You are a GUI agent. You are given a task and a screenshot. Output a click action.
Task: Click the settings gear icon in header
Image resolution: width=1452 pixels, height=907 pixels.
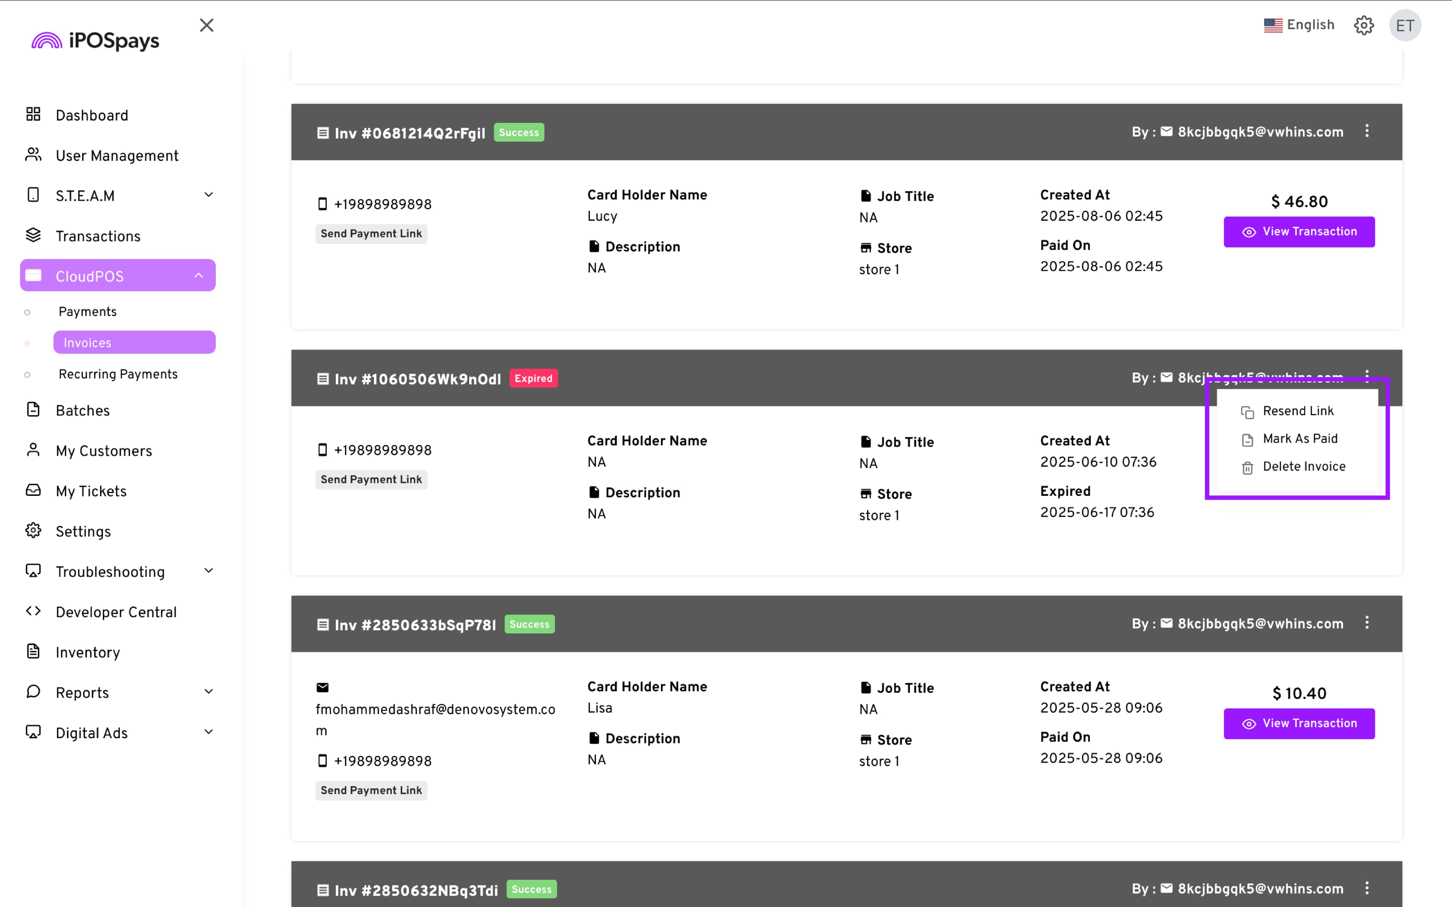tap(1363, 25)
